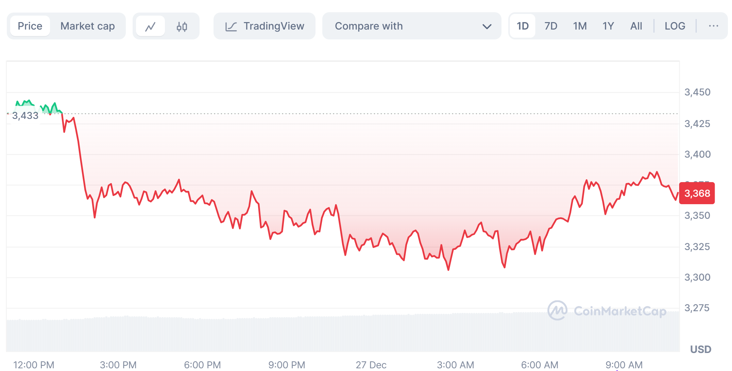Click the volume bars area
The height and width of the screenshot is (371, 732).
click(x=340, y=335)
